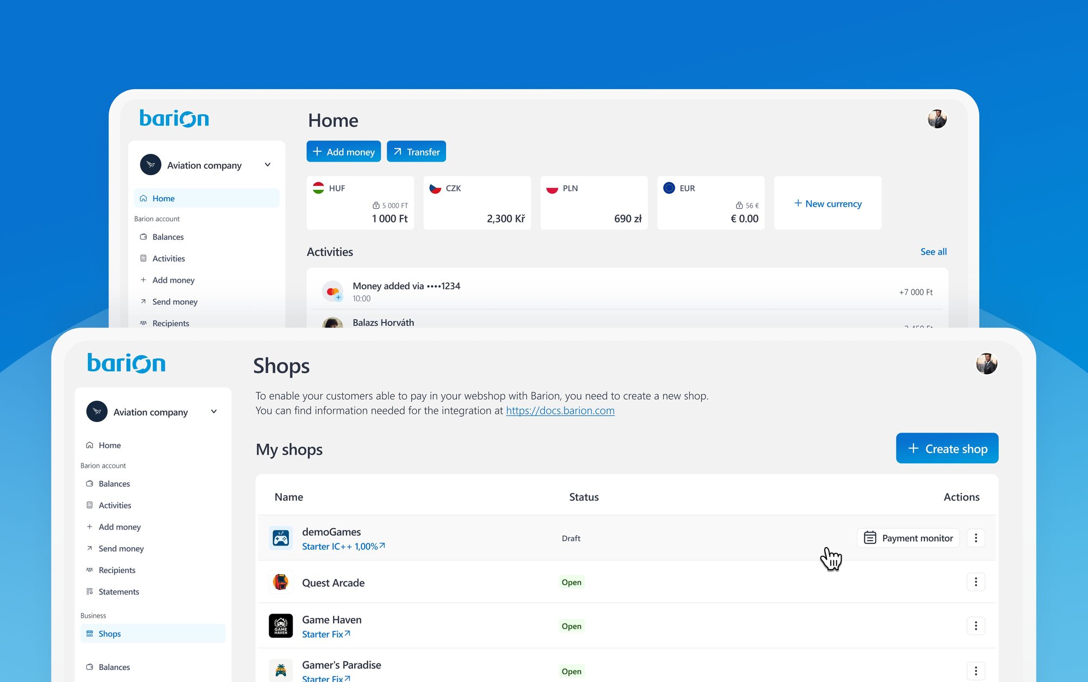
Task: Open Game Haven's Starter Fix link
Action: coord(326,634)
